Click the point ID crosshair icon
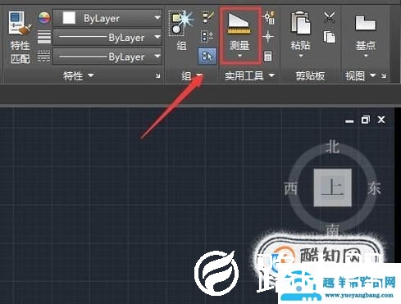This screenshot has width=401, height=304. (268, 37)
